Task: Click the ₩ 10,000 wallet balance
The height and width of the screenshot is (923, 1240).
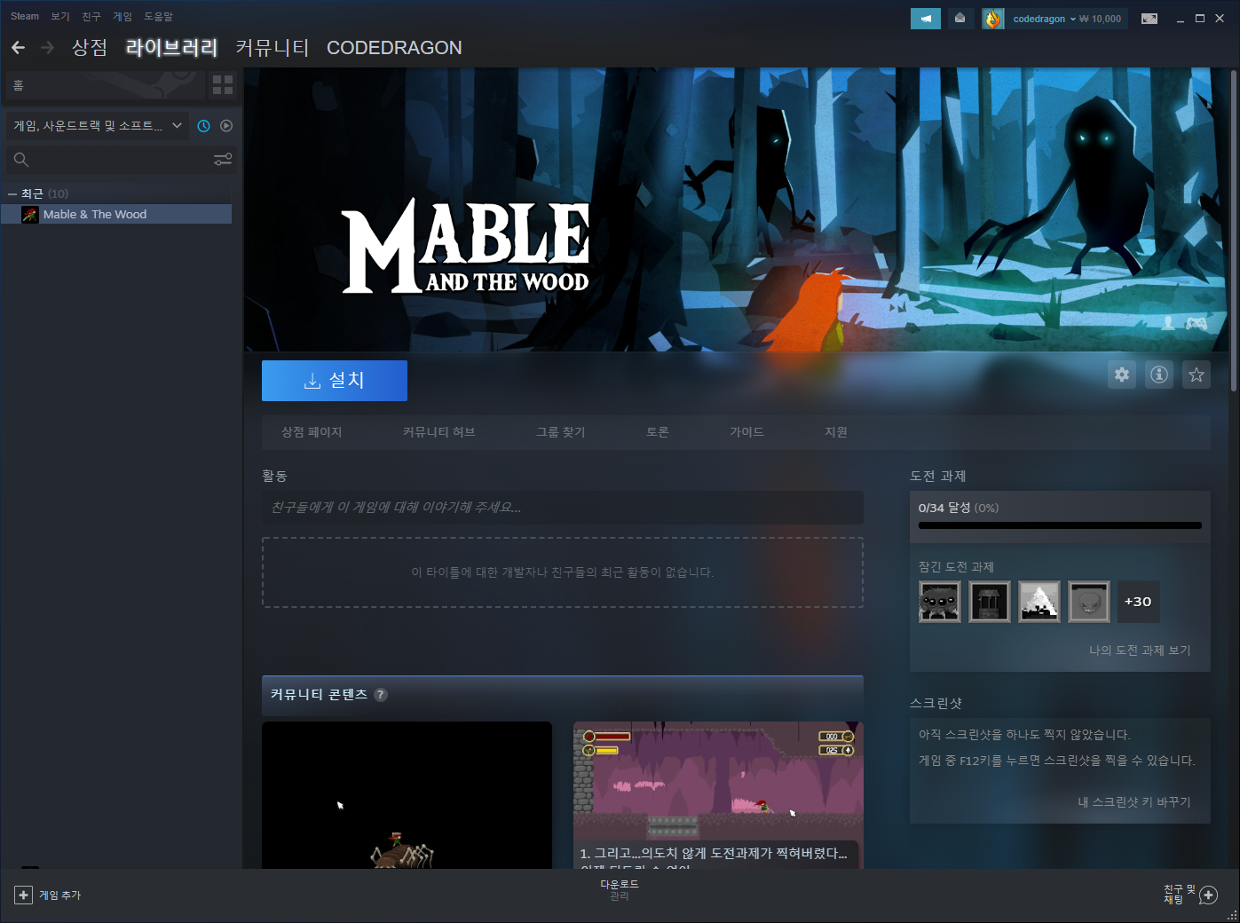Action: 1101,19
